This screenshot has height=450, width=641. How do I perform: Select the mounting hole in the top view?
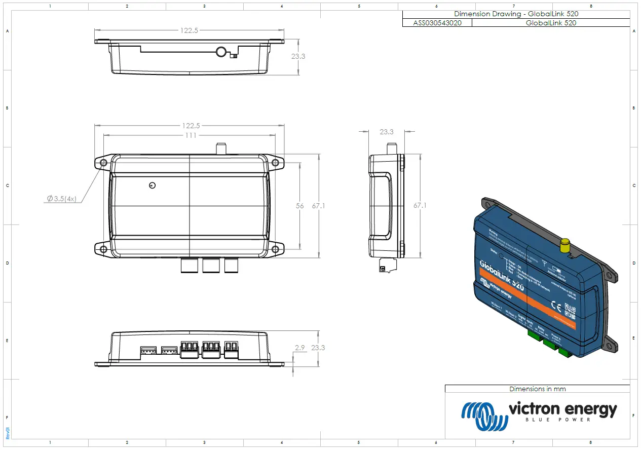(103, 162)
